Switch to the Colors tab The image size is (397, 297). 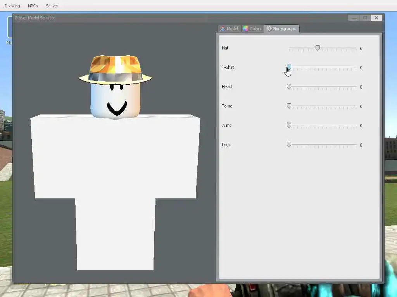tap(252, 29)
